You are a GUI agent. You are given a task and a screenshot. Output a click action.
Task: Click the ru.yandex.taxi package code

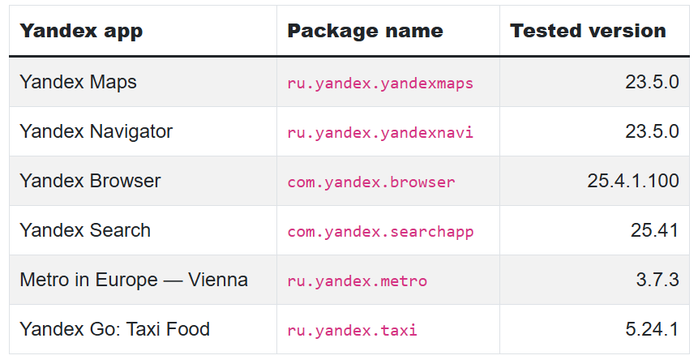pos(352,331)
